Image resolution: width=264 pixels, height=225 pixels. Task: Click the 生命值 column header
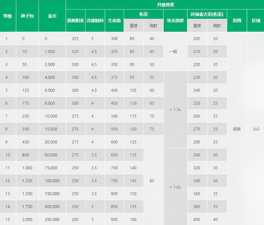(x=114, y=21)
